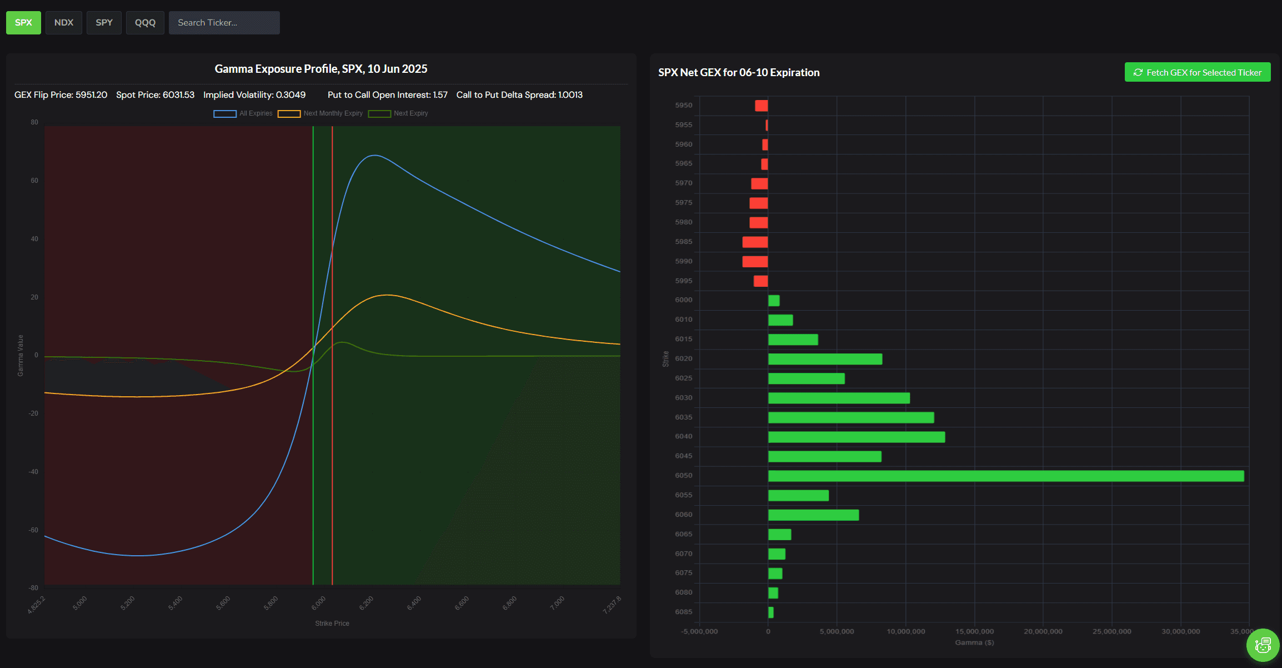
Task: Select the red bar at strike 5980
Action: (759, 223)
